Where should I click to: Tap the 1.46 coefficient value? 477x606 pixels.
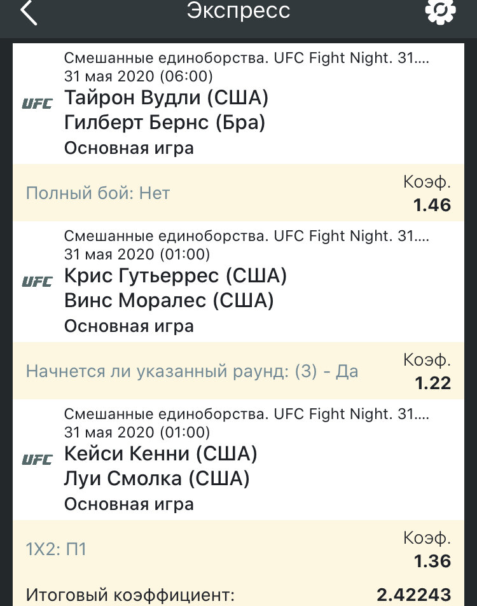click(x=432, y=205)
